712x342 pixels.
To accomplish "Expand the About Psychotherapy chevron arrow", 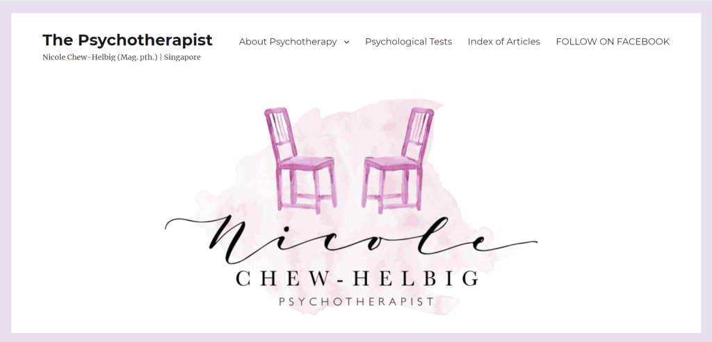I will 346,42.
